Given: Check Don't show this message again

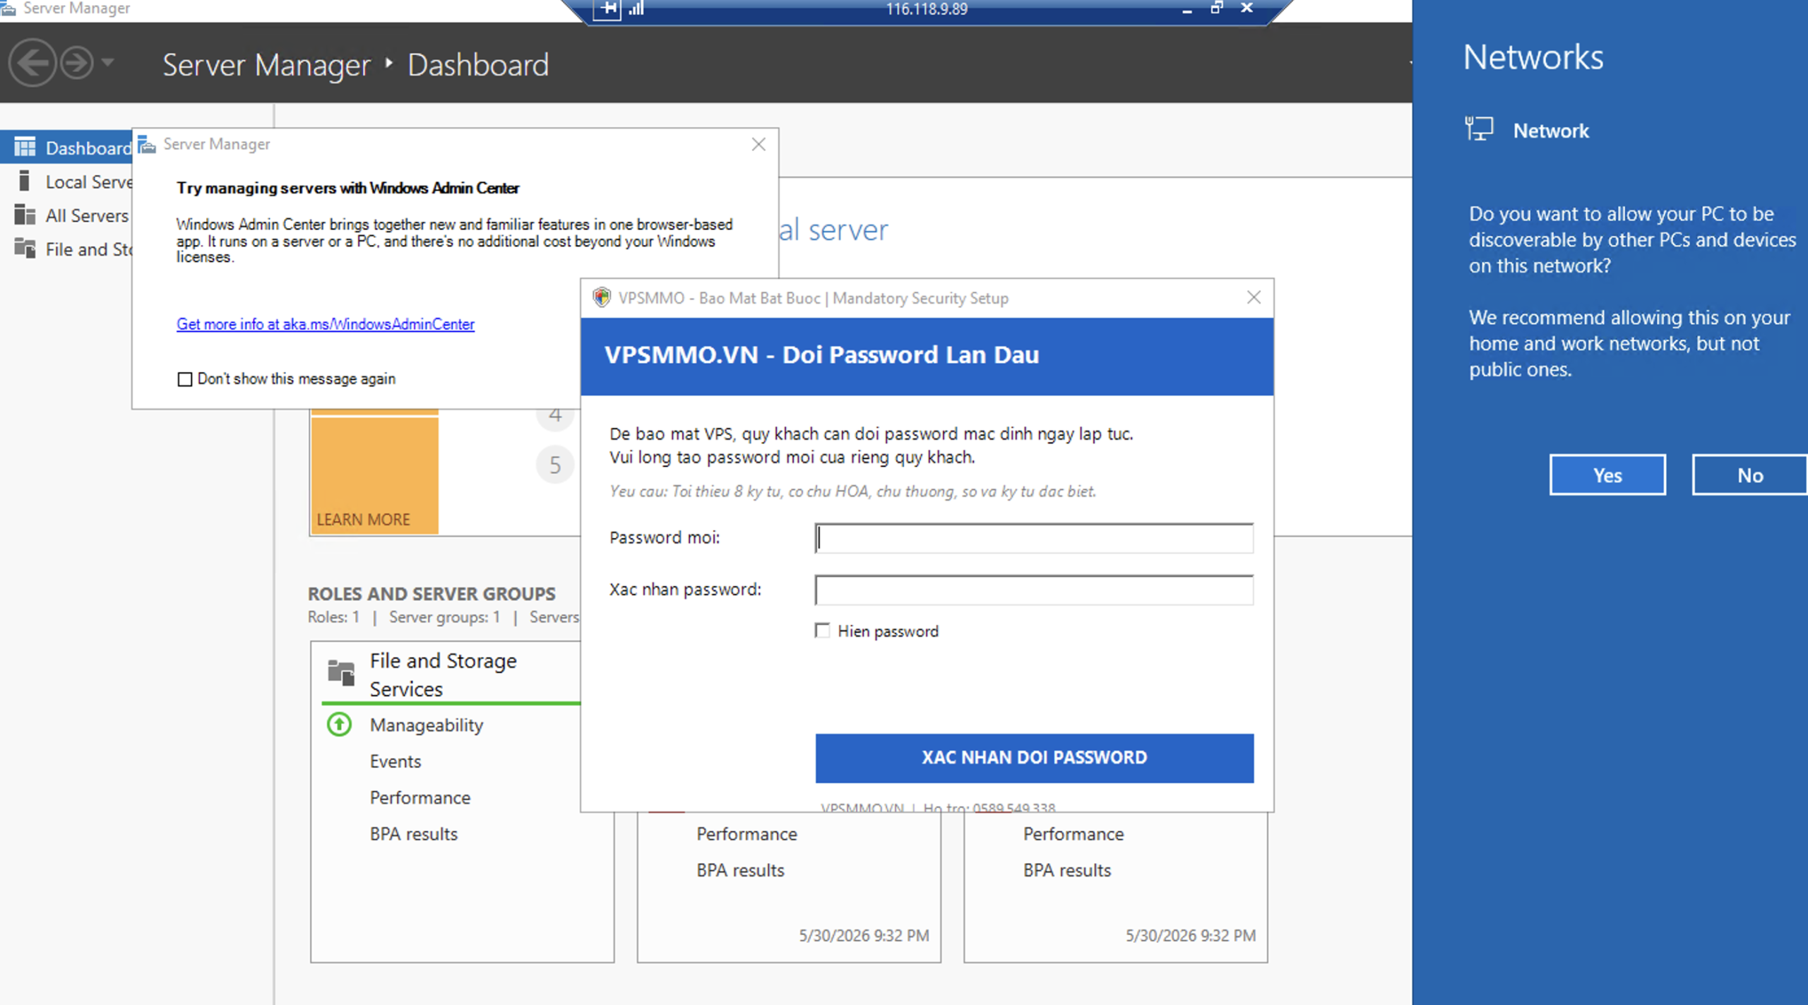Looking at the screenshot, I should [x=185, y=379].
